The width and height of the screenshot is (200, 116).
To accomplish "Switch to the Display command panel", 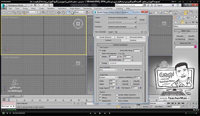I will 192,18.
